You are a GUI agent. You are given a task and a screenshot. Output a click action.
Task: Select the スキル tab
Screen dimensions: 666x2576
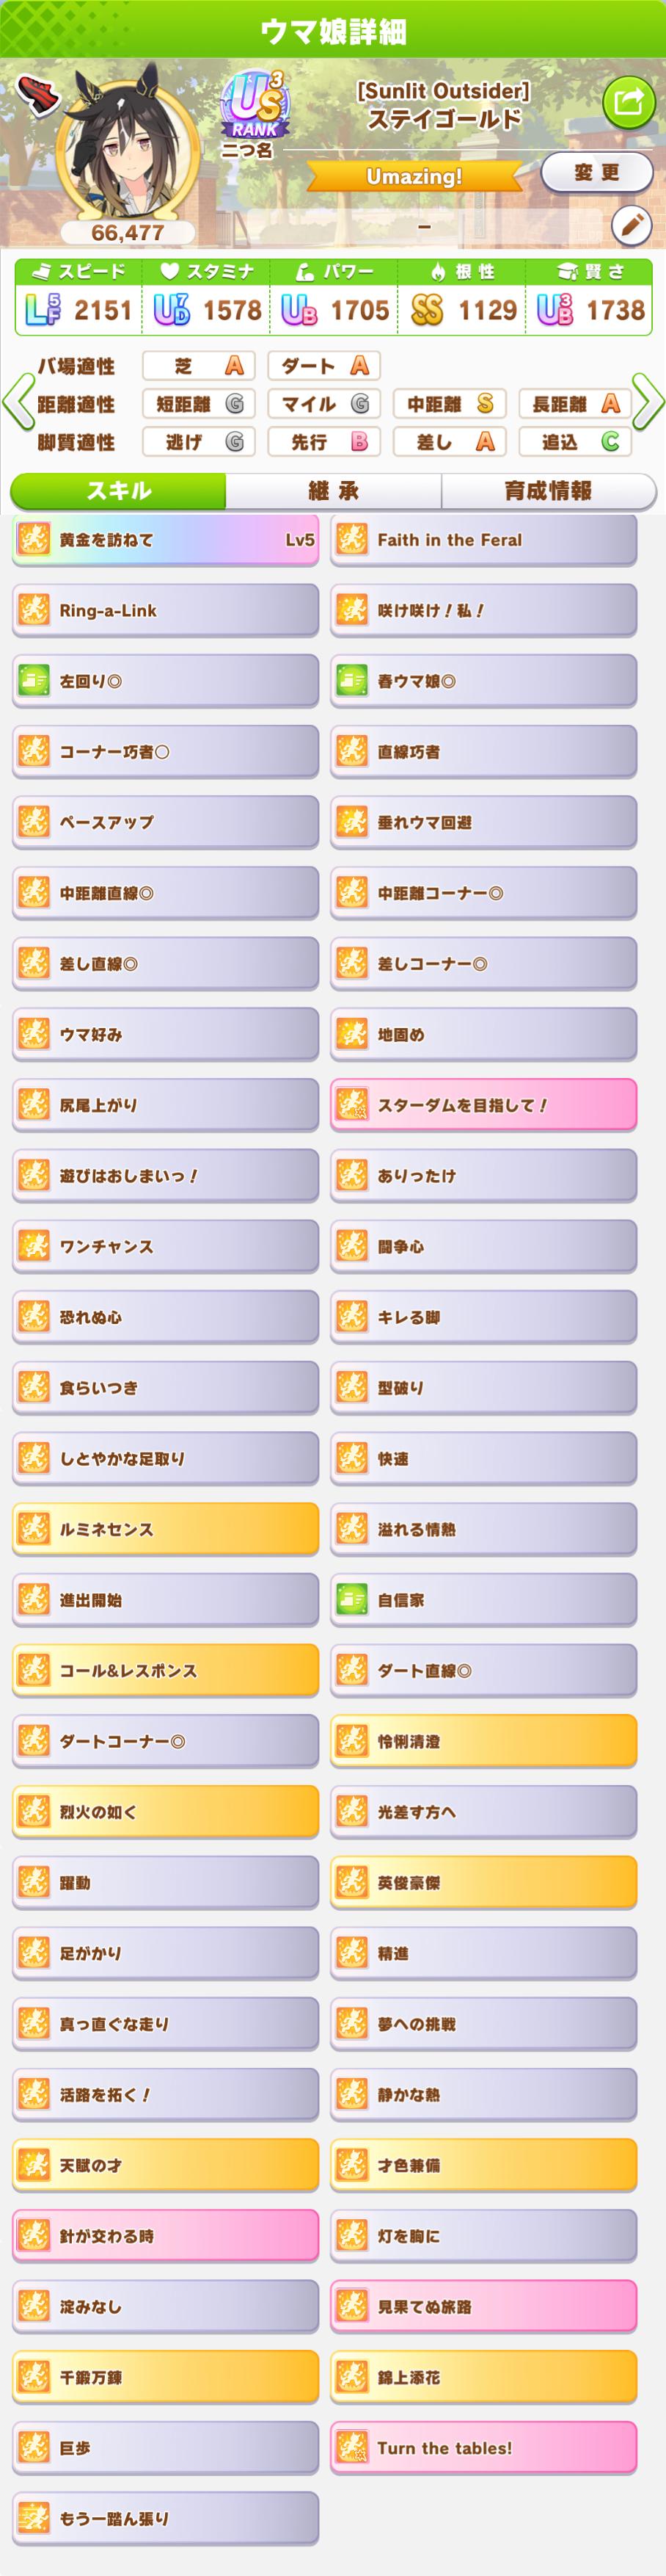119,491
